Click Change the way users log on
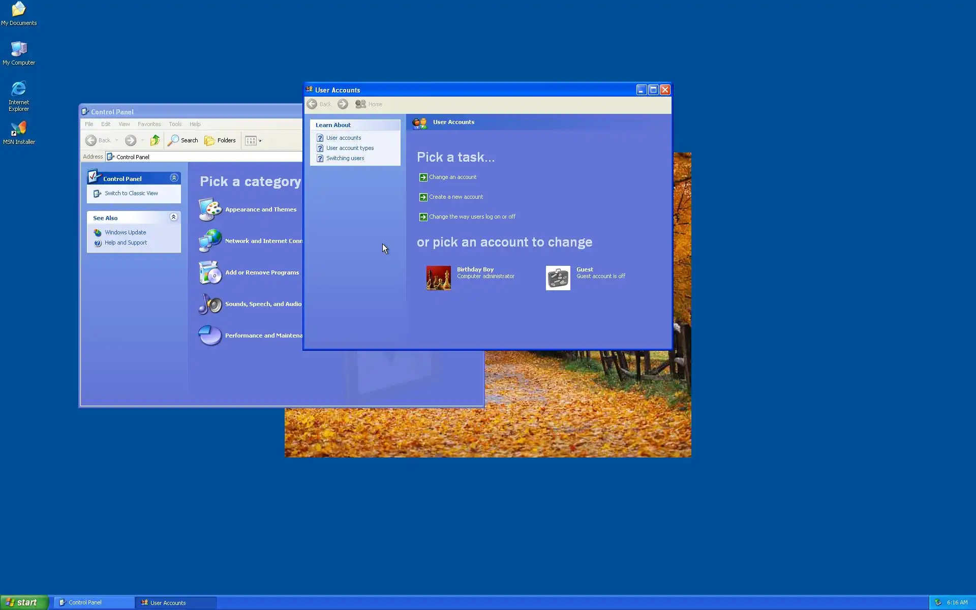Image resolution: width=976 pixels, height=610 pixels. pos(472,217)
